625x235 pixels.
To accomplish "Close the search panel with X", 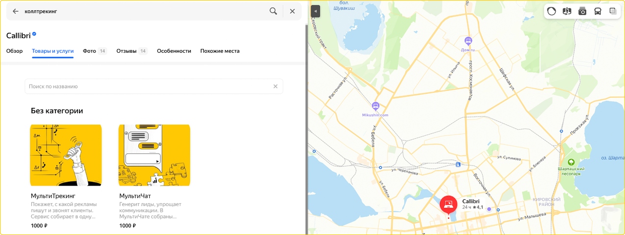I will tap(292, 11).
